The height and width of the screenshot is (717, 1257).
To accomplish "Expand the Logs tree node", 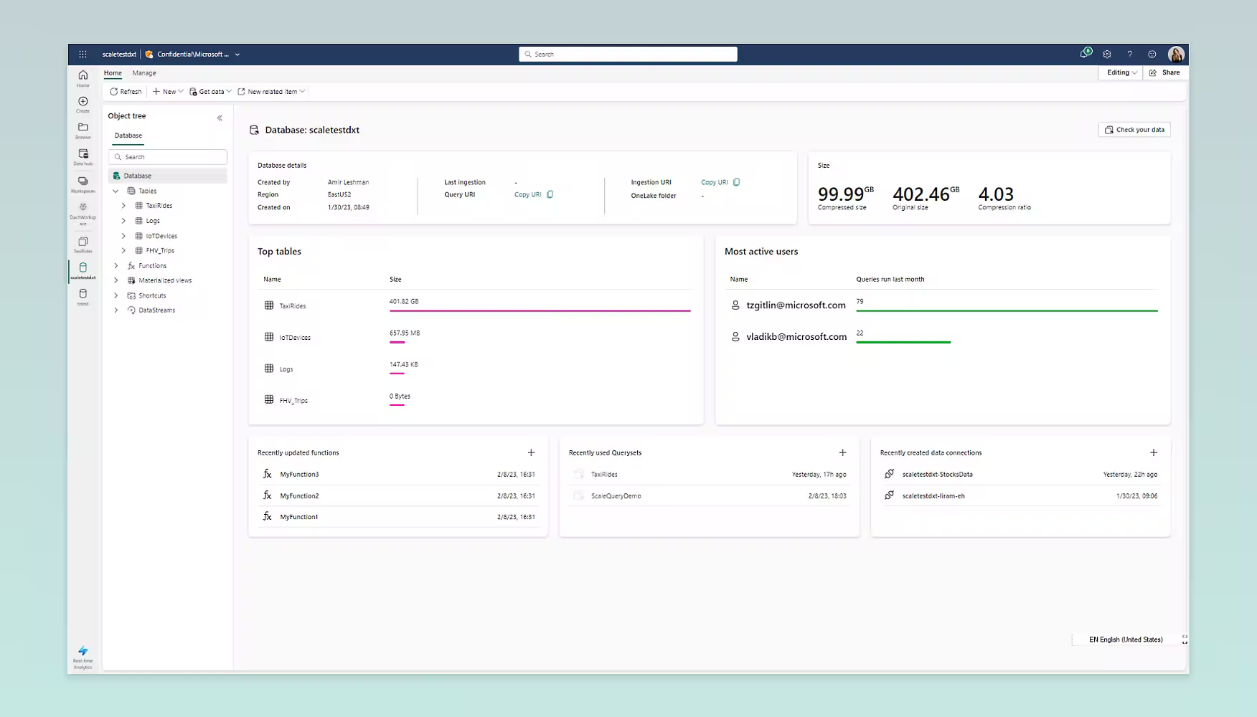I will coord(123,221).
